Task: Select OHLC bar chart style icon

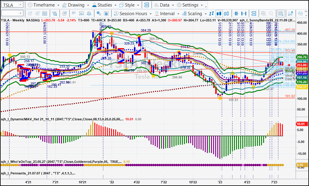Action: pyautogui.click(x=211, y=14)
